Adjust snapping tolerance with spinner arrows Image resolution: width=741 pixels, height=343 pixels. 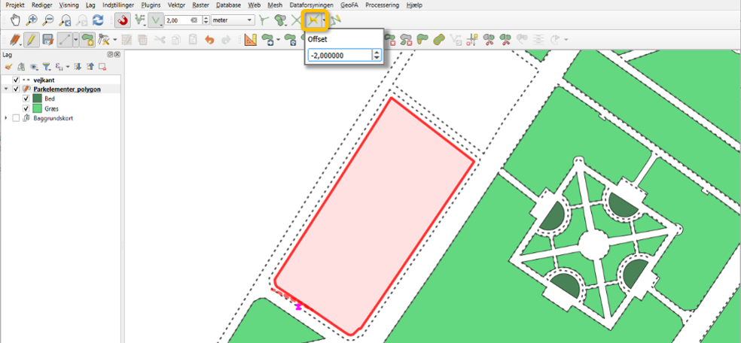[x=206, y=20]
